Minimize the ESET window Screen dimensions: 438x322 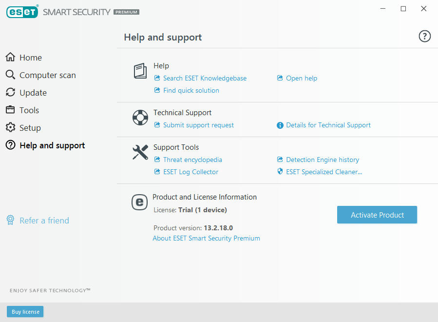[383, 9]
